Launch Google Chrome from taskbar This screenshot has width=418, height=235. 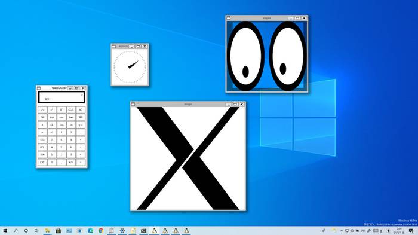click(101, 231)
